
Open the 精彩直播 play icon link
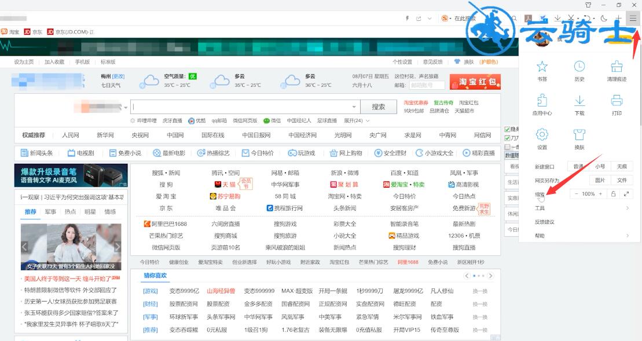pos(479,153)
